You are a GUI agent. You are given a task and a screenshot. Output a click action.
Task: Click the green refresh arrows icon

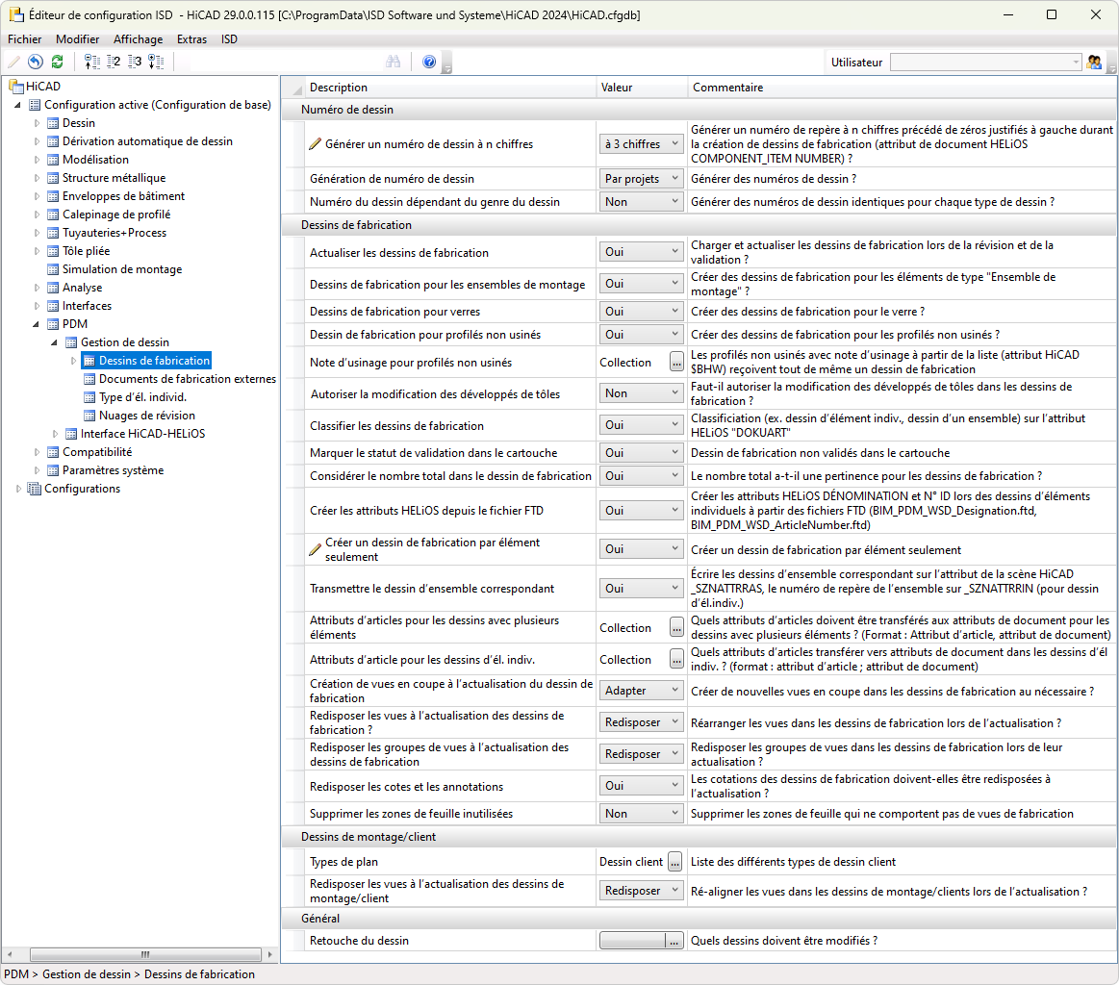(x=58, y=62)
